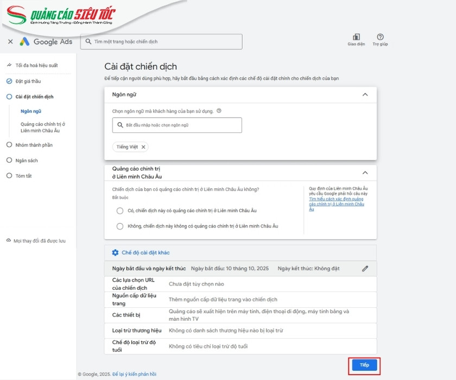Viewport: 456px width, 380px height.
Task: Open Ngân sách step in sidebar
Action: click(x=27, y=161)
